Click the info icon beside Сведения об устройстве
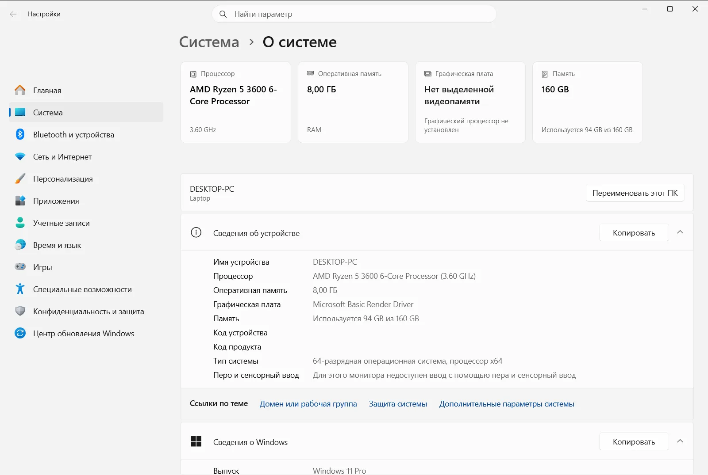708x475 pixels. [x=196, y=232]
